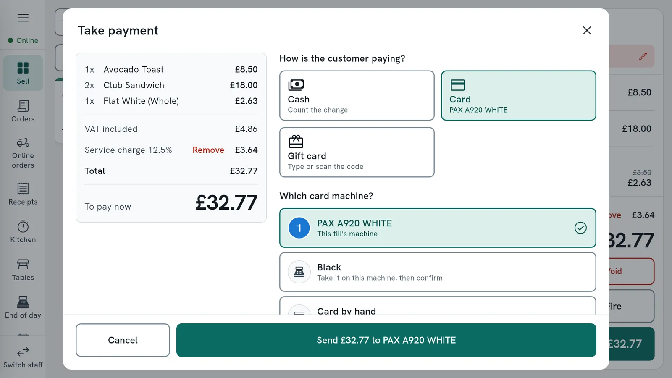Click the credit card icon
Viewport: 672px width, 378px height.
click(457, 85)
